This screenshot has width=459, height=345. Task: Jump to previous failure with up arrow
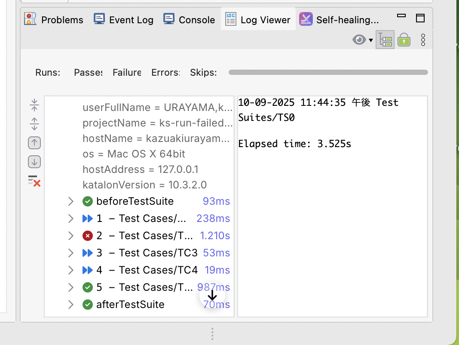coord(34,143)
